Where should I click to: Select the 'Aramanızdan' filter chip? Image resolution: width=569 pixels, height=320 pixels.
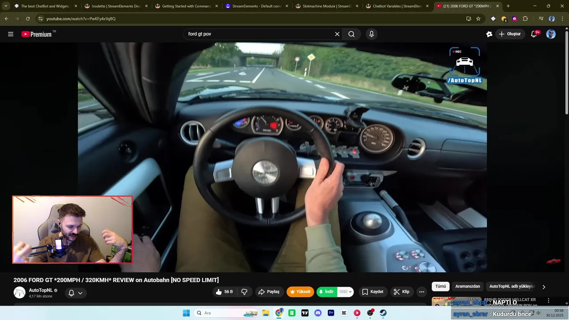(x=468, y=287)
